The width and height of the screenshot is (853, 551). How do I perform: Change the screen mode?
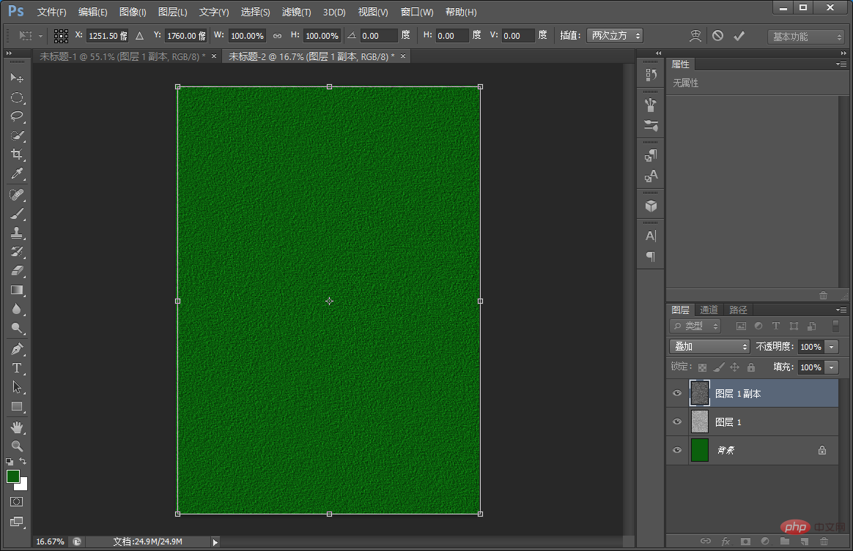(16, 522)
